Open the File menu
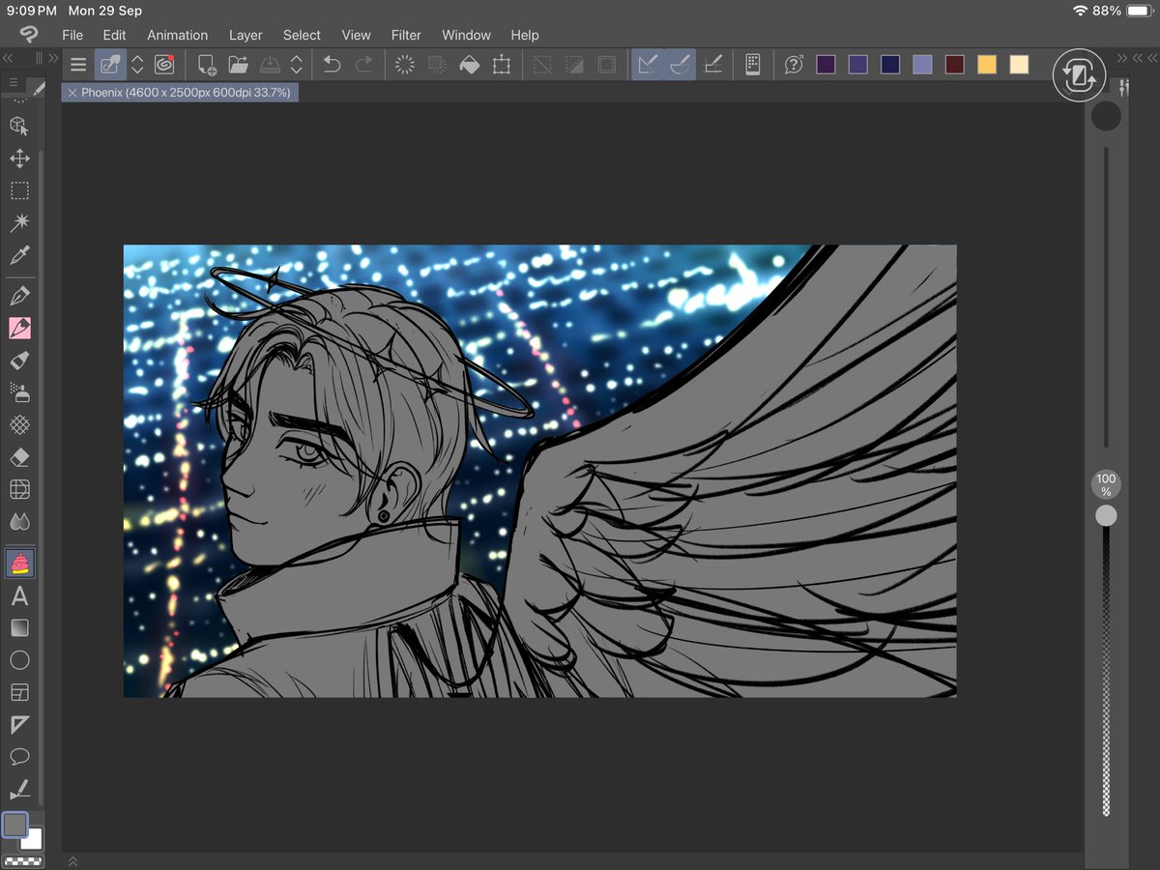 pos(72,35)
